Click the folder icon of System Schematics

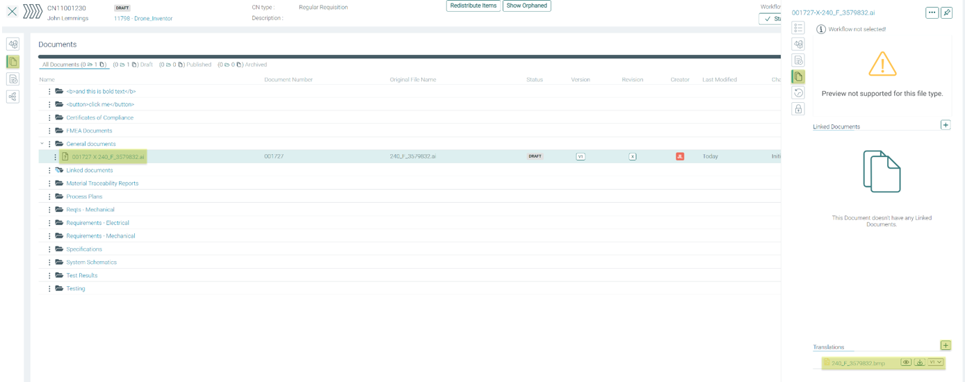[59, 262]
